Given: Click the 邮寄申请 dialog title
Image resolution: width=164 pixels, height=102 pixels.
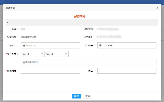Looking at the screenshot, I should pyautogui.click(x=10, y=8).
